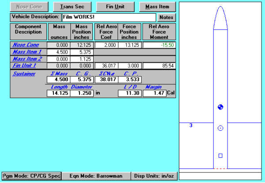Open Fin Unit 1 component link

pyautogui.click(x=25, y=65)
